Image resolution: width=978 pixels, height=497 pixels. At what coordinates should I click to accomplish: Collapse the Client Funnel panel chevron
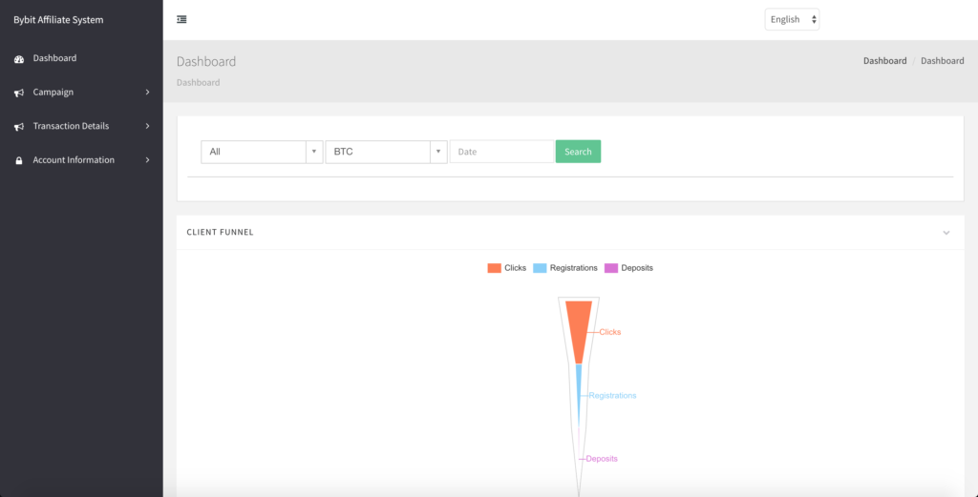pos(946,233)
